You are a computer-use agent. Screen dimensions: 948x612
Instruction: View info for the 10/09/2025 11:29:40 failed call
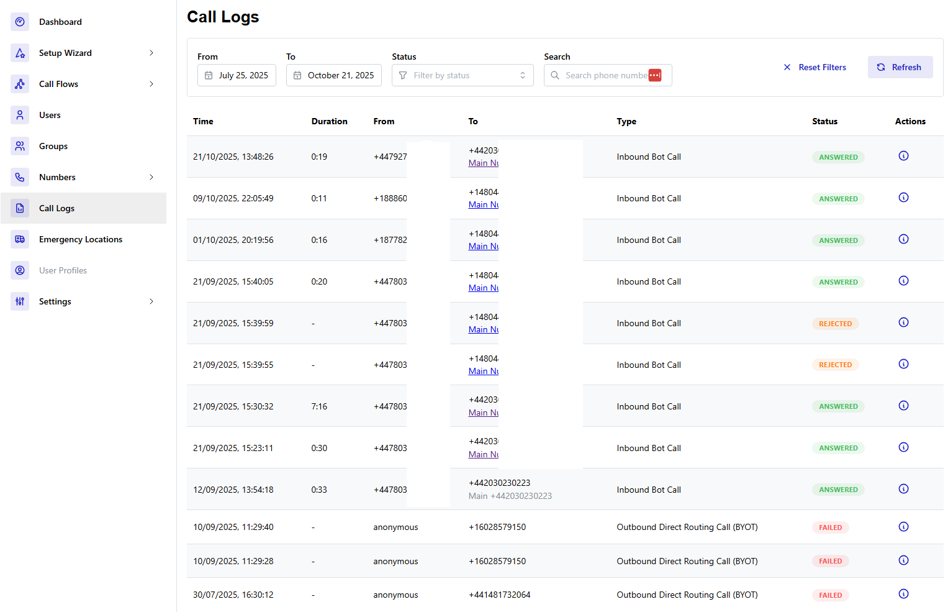coord(903,527)
